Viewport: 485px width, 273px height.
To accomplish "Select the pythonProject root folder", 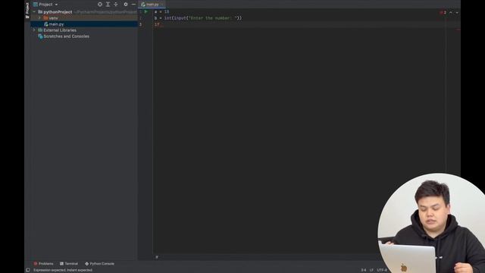I will pos(58,12).
